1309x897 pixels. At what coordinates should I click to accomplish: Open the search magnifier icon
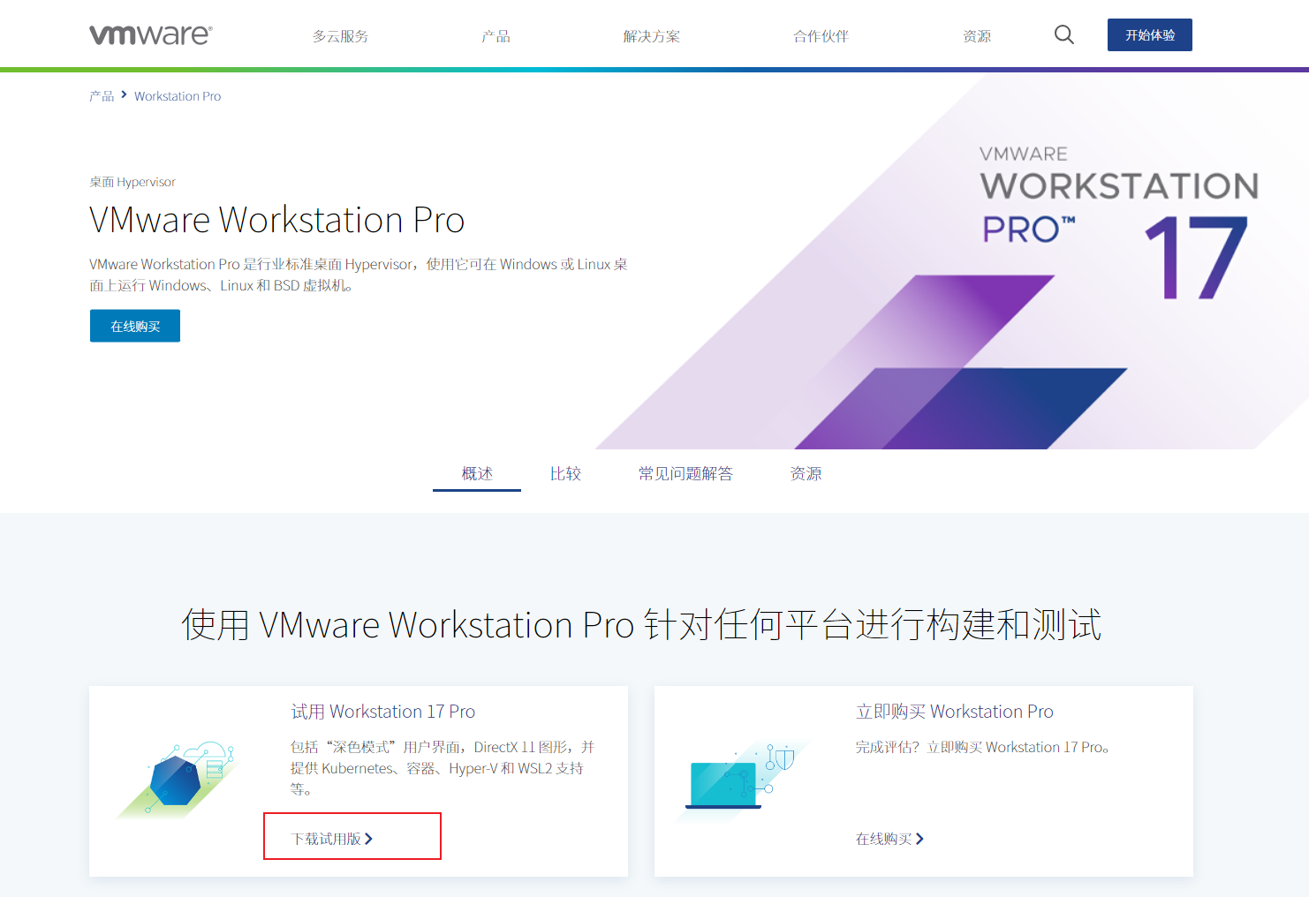point(1064,34)
